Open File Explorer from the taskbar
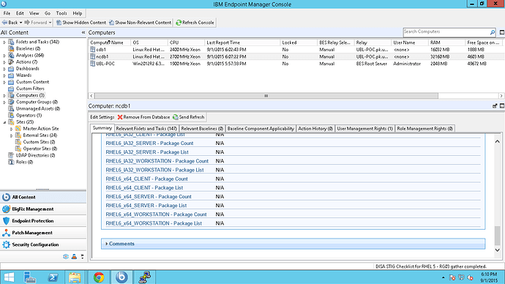Viewport: 505px width, 284px height. click(75, 277)
